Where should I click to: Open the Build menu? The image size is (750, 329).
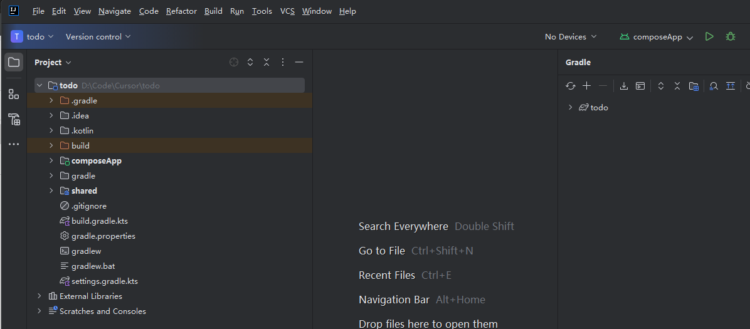pyautogui.click(x=213, y=11)
